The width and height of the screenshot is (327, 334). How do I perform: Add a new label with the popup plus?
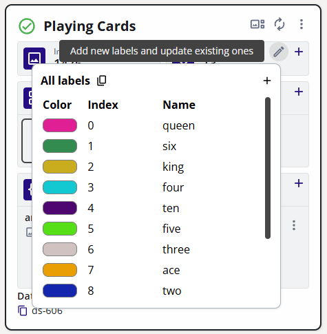point(267,81)
